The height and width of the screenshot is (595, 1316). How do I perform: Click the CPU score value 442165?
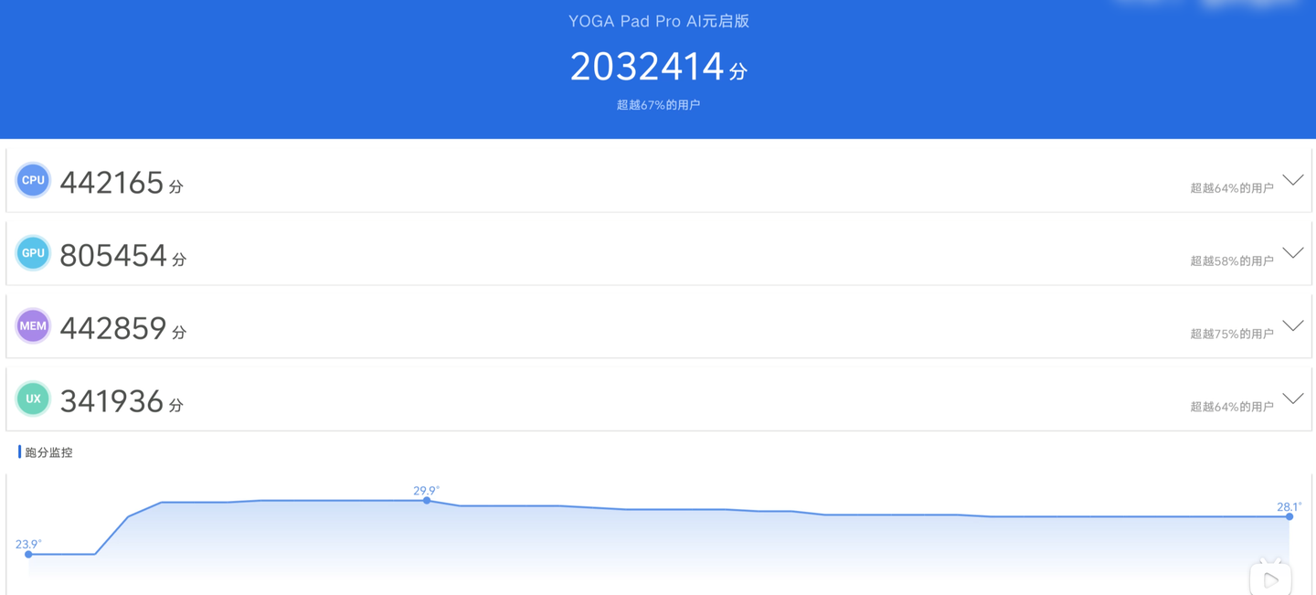(x=111, y=183)
